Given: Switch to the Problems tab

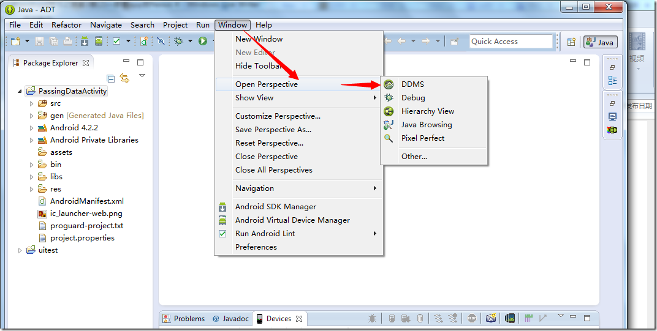Looking at the screenshot, I should pos(184,318).
